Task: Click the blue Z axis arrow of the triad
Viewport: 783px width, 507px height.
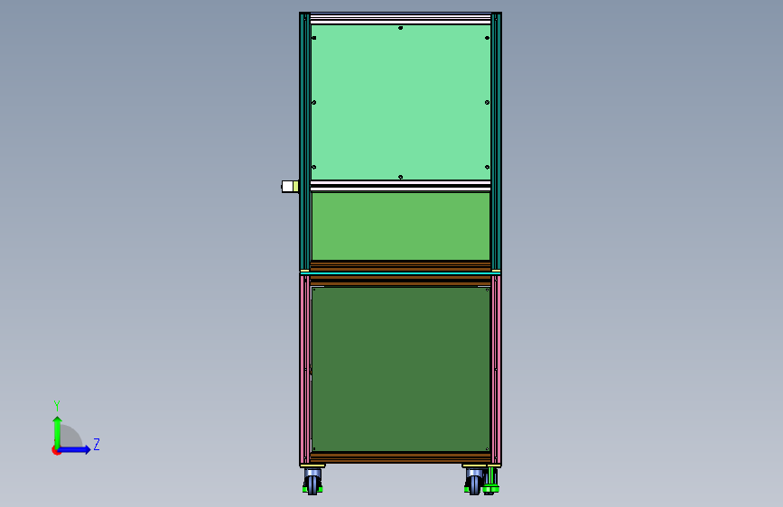Action: pyautogui.click(x=75, y=449)
